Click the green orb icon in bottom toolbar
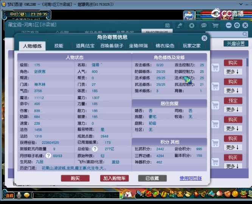Screen dimensions: 252x204 [156, 194]
